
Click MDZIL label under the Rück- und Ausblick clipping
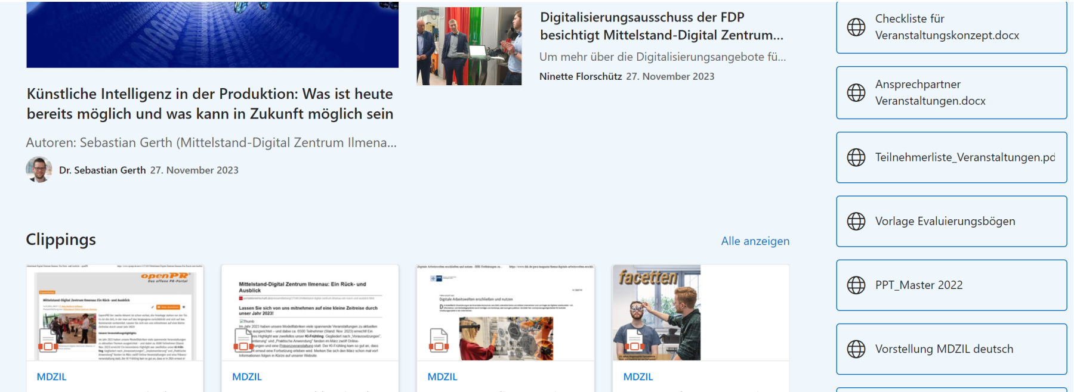[x=247, y=377]
